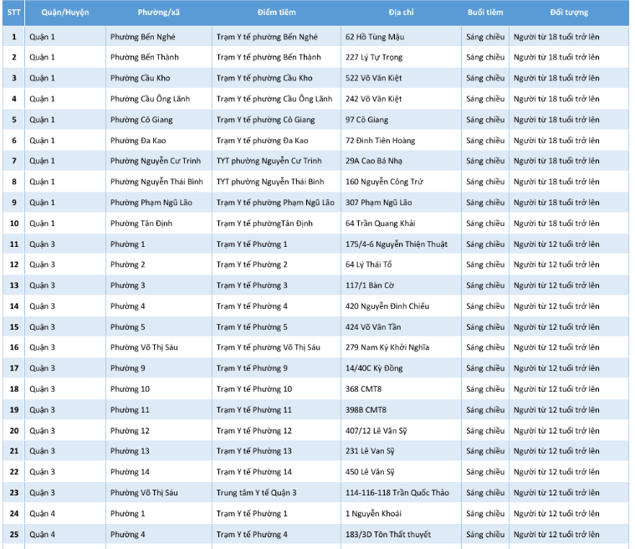Image resolution: width=635 pixels, height=549 pixels.
Task: Click the "Đối tượng" column header
Action: click(x=569, y=13)
